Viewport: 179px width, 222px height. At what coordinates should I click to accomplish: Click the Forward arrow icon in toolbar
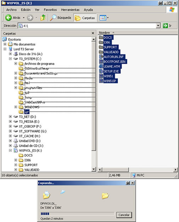pyautogui.click(x=30, y=18)
